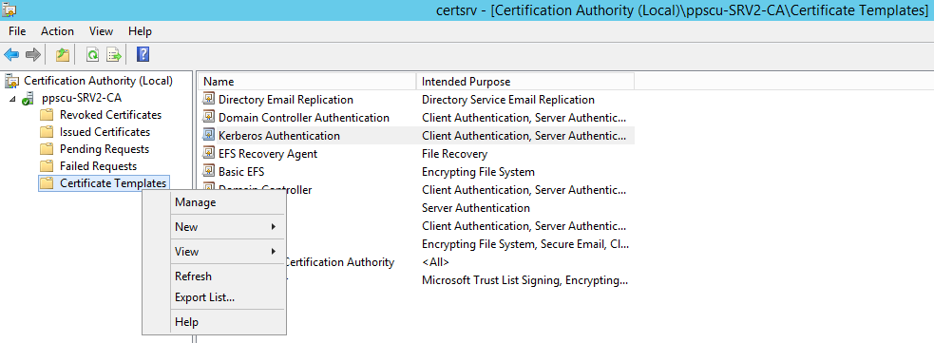
Task: Click the Forward arrow toolbar icon
Action: (33, 55)
